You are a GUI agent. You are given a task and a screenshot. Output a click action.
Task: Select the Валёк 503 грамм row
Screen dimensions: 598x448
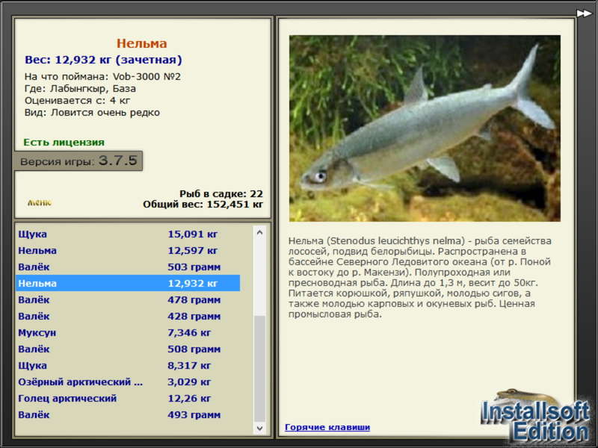tap(128, 267)
